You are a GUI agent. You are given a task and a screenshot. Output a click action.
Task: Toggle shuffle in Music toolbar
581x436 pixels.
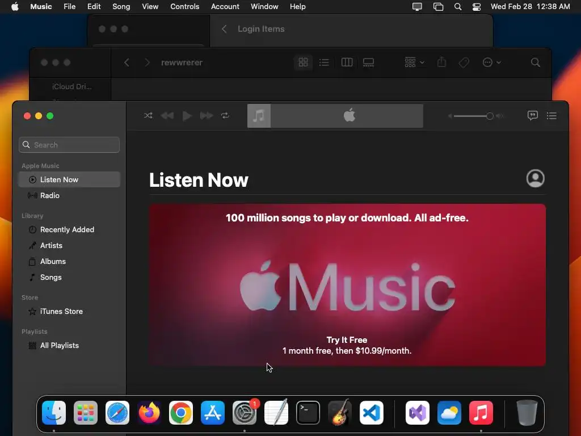[x=148, y=116]
